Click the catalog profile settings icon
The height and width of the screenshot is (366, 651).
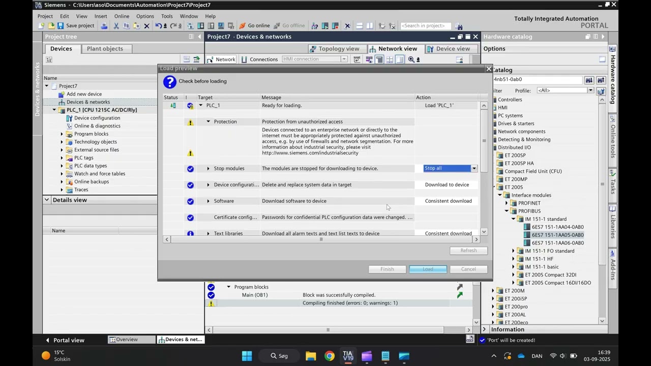coord(601,91)
